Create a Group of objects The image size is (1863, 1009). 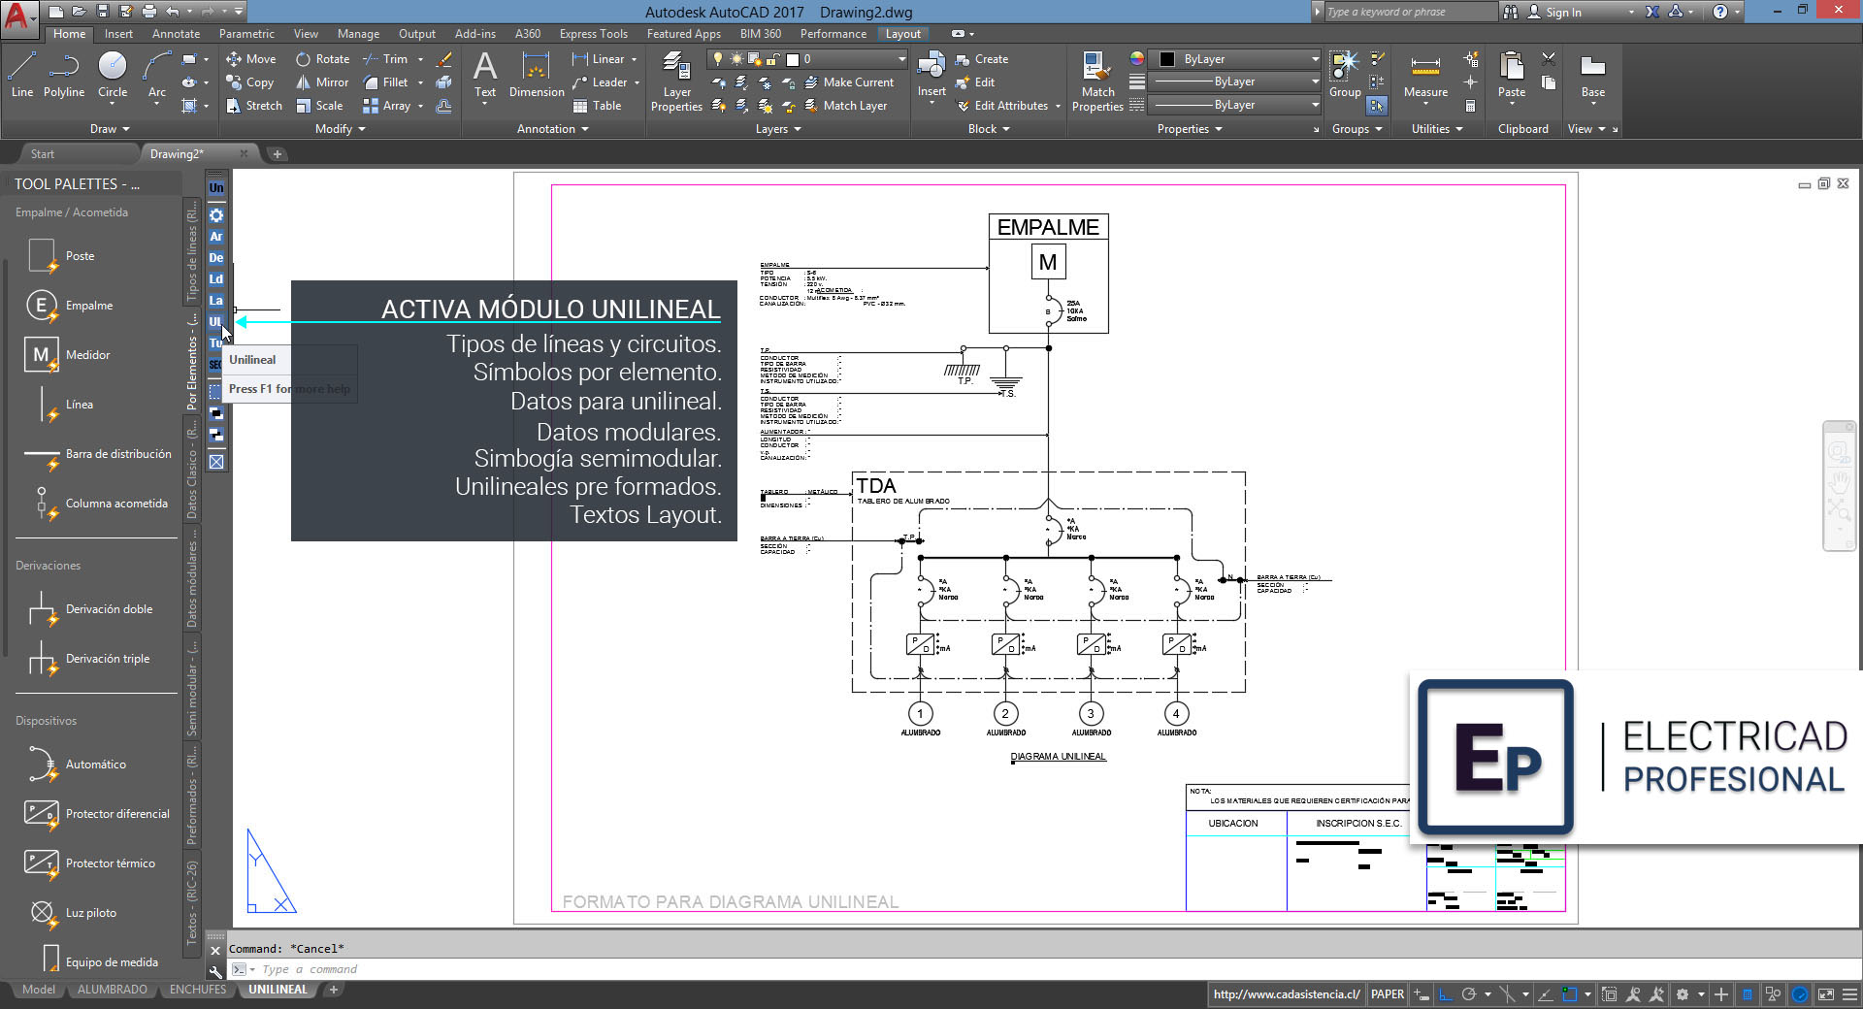[1345, 75]
